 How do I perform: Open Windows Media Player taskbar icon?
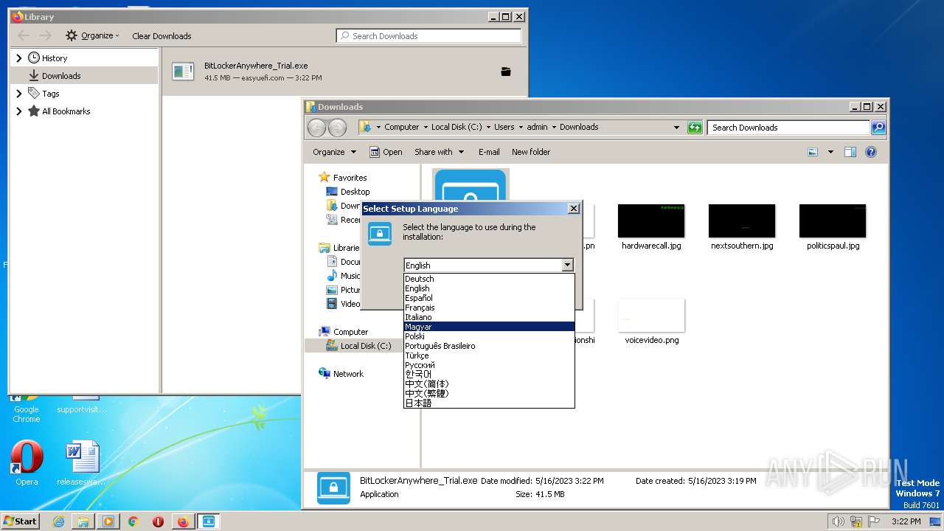click(108, 521)
